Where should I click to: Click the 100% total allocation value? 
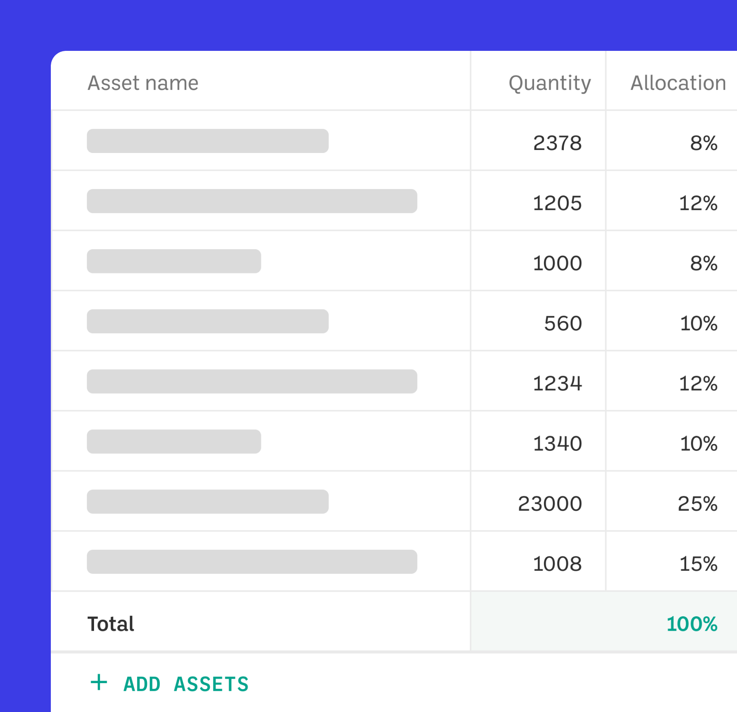pyautogui.click(x=692, y=624)
